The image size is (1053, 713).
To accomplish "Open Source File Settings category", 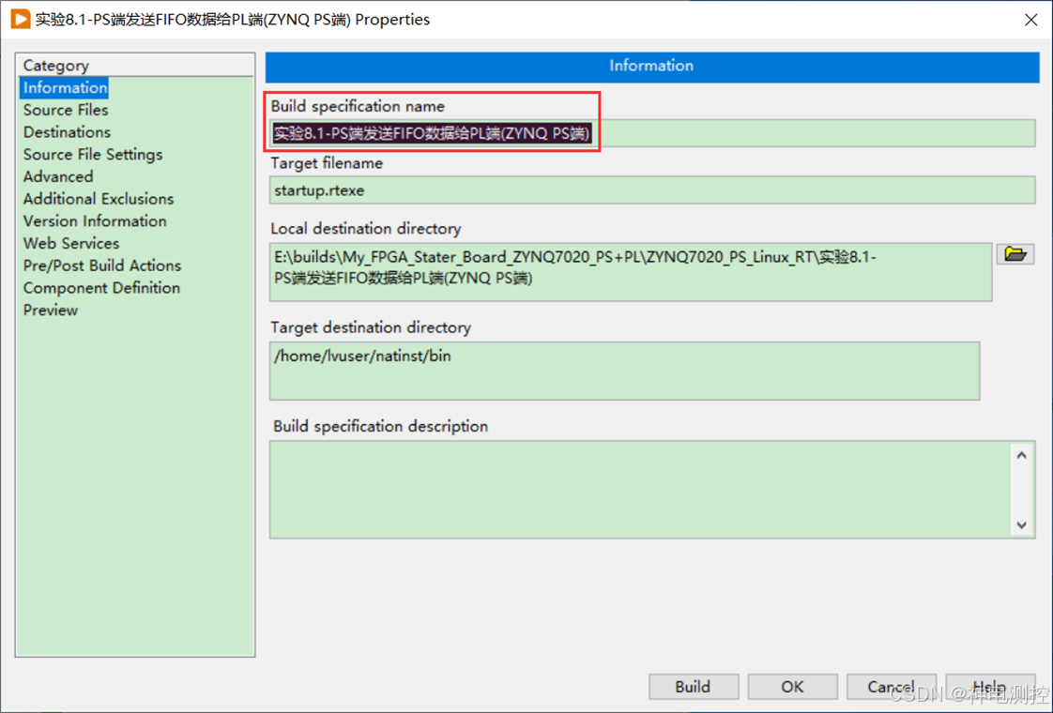I will pos(93,154).
